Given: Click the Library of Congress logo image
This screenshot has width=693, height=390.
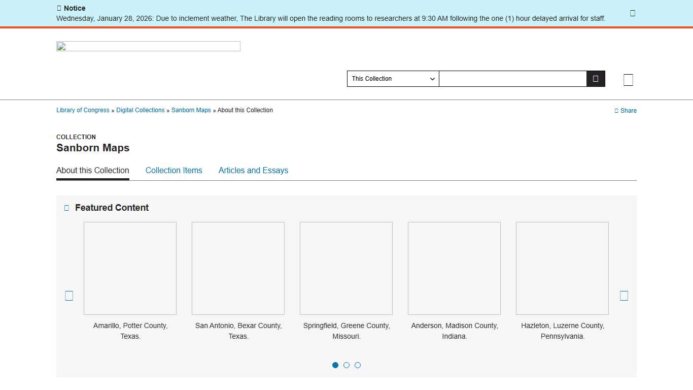Looking at the screenshot, I should click(148, 46).
